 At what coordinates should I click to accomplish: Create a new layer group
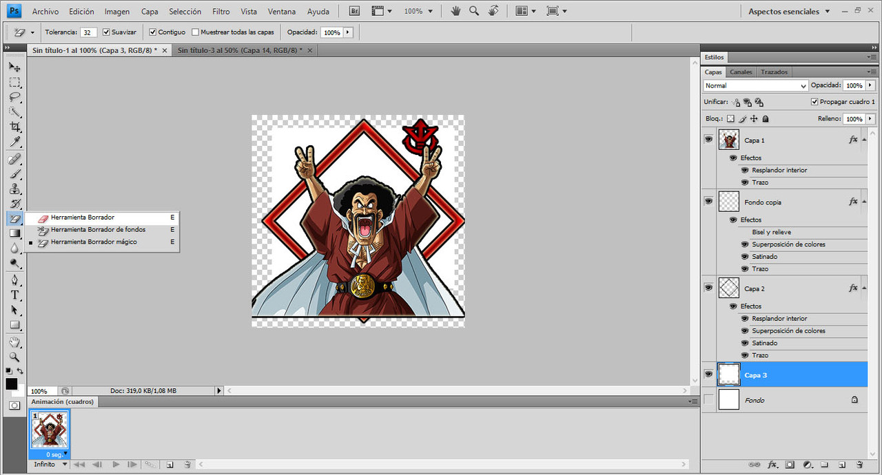(824, 465)
